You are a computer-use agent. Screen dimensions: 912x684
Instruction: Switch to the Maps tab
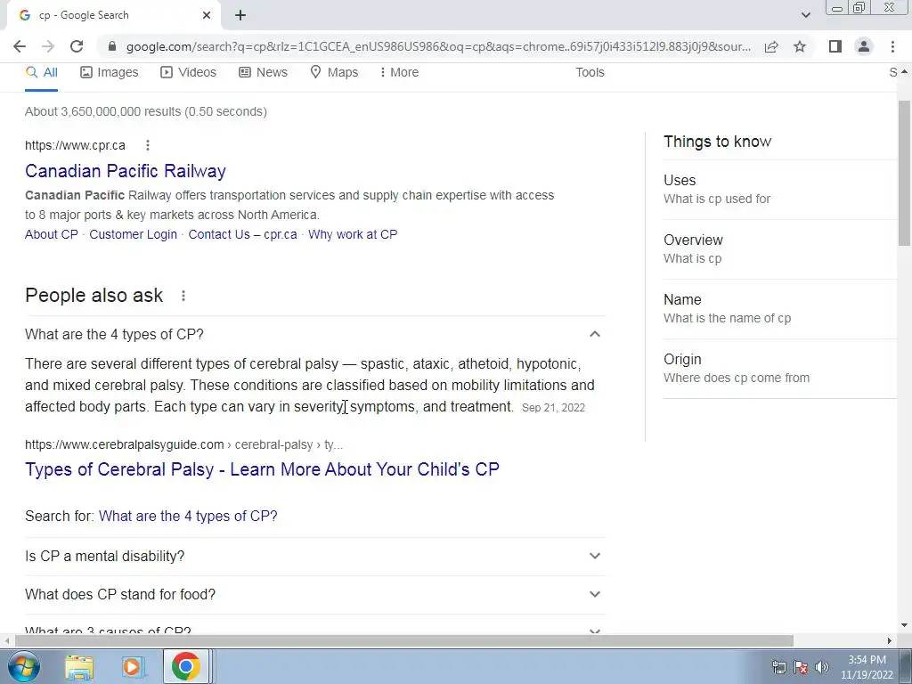click(x=334, y=72)
